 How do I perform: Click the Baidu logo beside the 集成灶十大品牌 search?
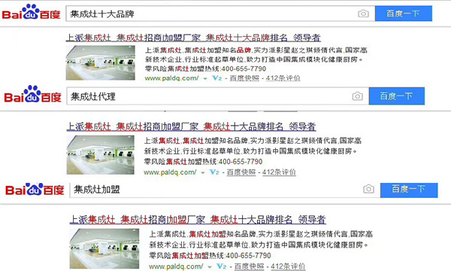(31, 12)
